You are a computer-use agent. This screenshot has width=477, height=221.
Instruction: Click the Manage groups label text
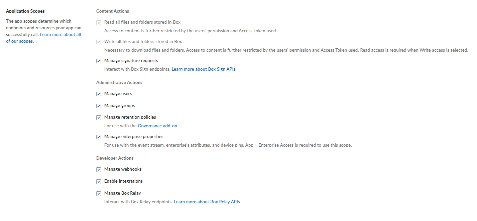point(120,106)
